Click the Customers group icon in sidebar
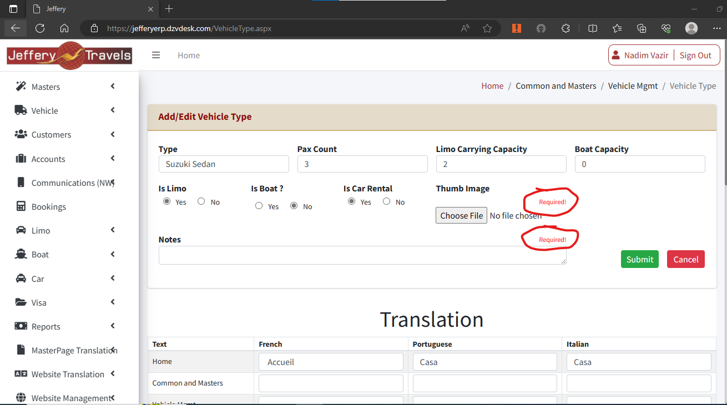The image size is (727, 405). pos(21,134)
